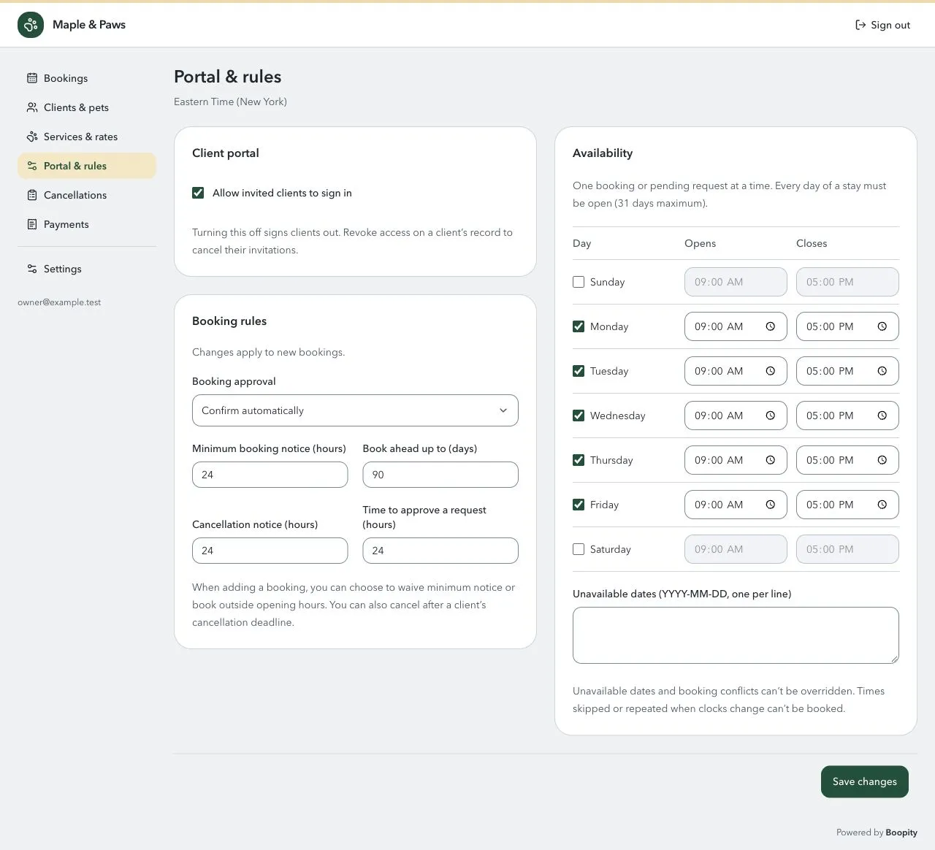Click the Save changes button
The image size is (935, 850).
[x=865, y=781]
